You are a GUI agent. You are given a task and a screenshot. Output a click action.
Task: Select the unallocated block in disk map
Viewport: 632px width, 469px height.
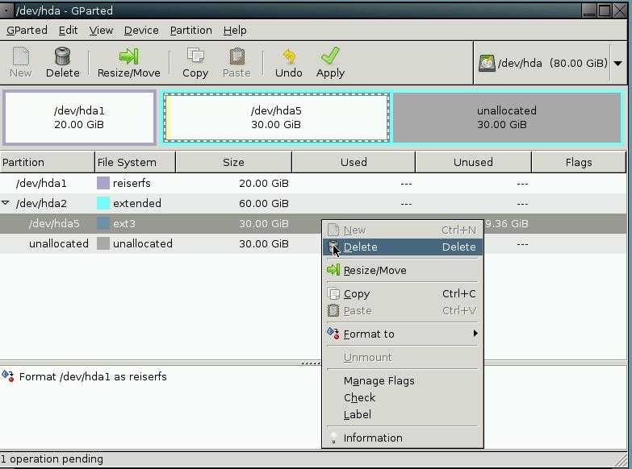click(507, 118)
